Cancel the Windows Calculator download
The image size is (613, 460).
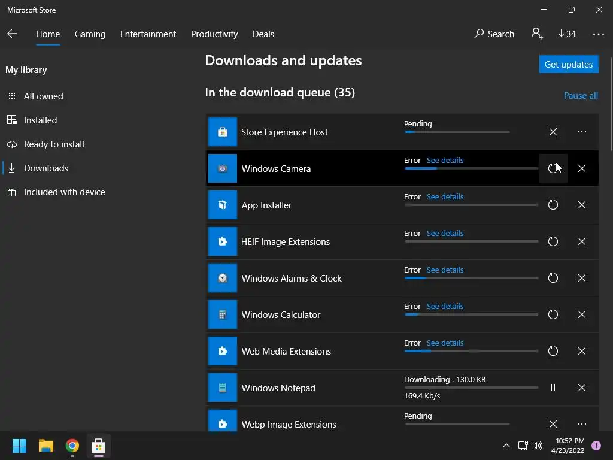click(582, 314)
